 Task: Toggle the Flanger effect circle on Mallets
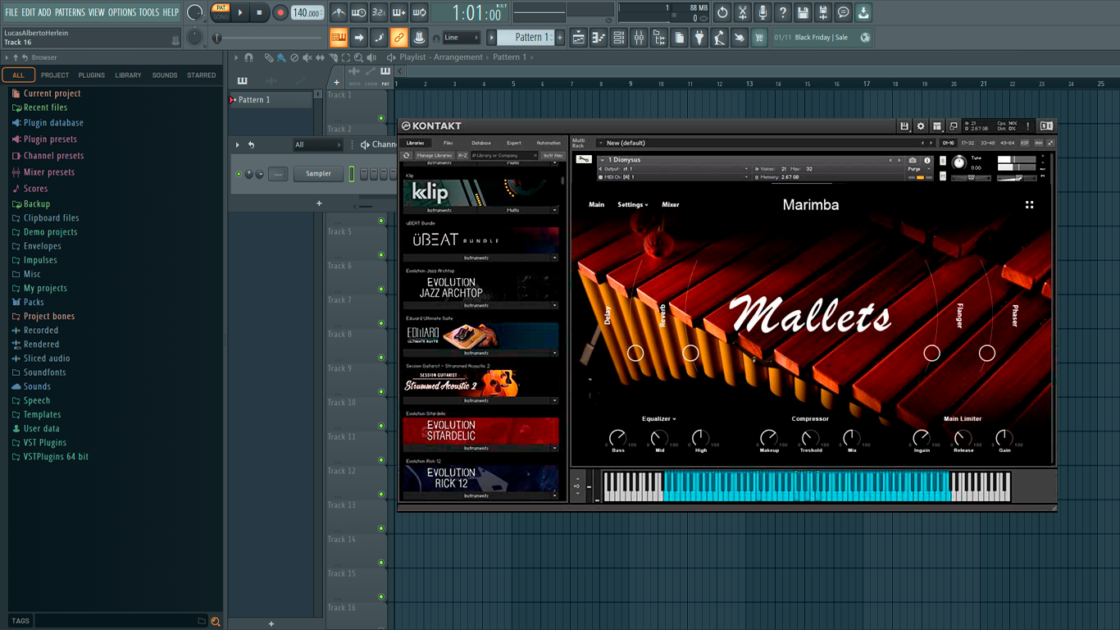[x=931, y=353]
